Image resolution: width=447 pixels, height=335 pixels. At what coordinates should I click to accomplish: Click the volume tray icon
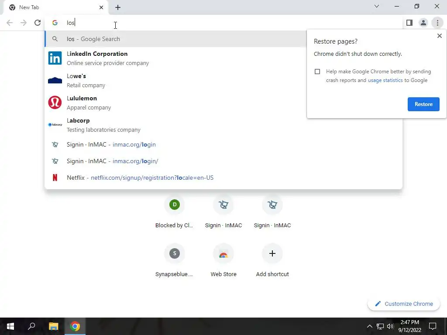[x=390, y=326]
